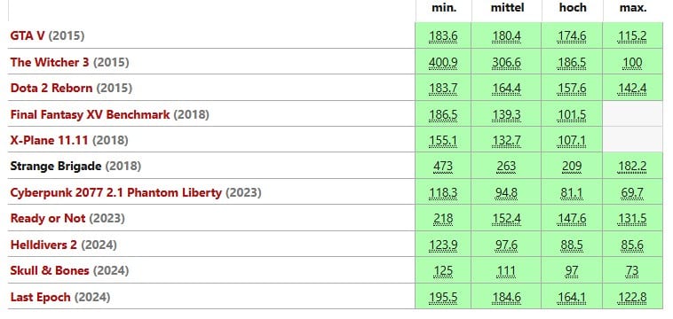Open the X-Plane 11.11 link
The image size is (673, 319).
pyautogui.click(x=50, y=140)
